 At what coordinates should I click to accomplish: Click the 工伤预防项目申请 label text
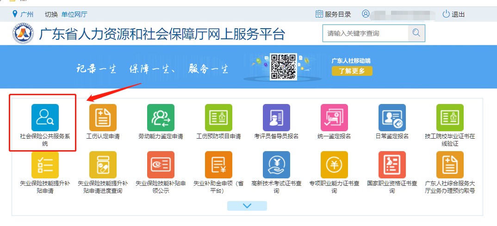click(x=218, y=136)
